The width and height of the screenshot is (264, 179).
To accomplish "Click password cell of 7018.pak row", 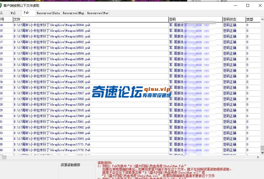I will coord(195,110).
